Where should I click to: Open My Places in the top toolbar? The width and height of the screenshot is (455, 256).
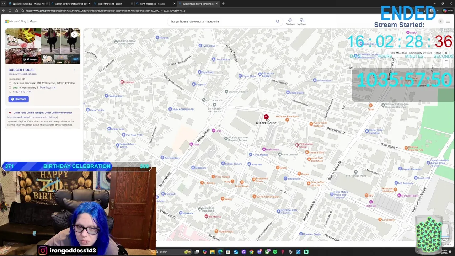tap(302, 22)
